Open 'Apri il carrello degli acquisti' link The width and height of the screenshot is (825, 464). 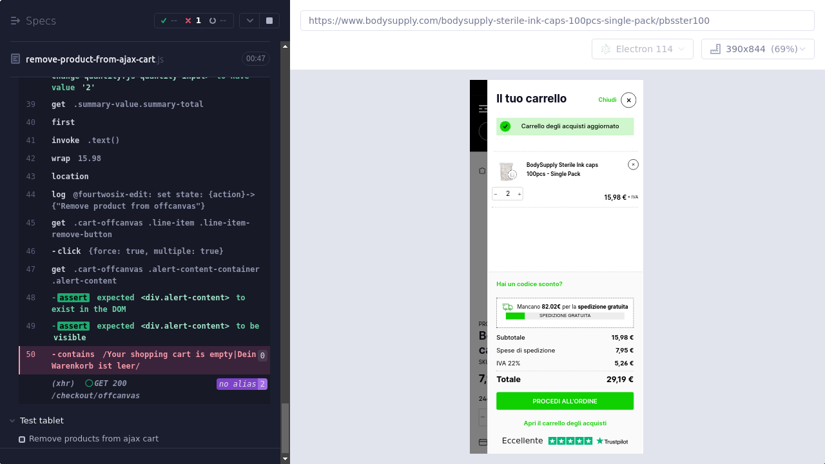tap(565, 423)
